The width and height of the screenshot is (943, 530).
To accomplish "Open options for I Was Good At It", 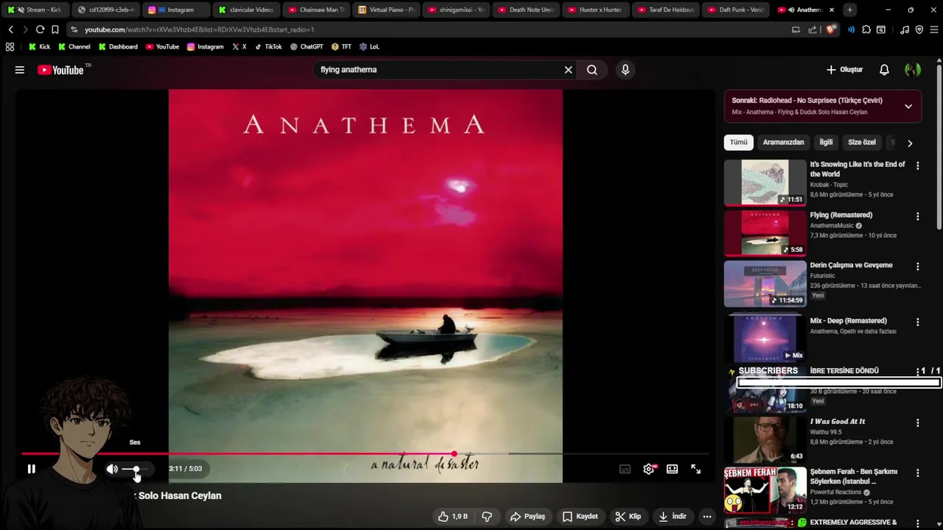I will [917, 423].
